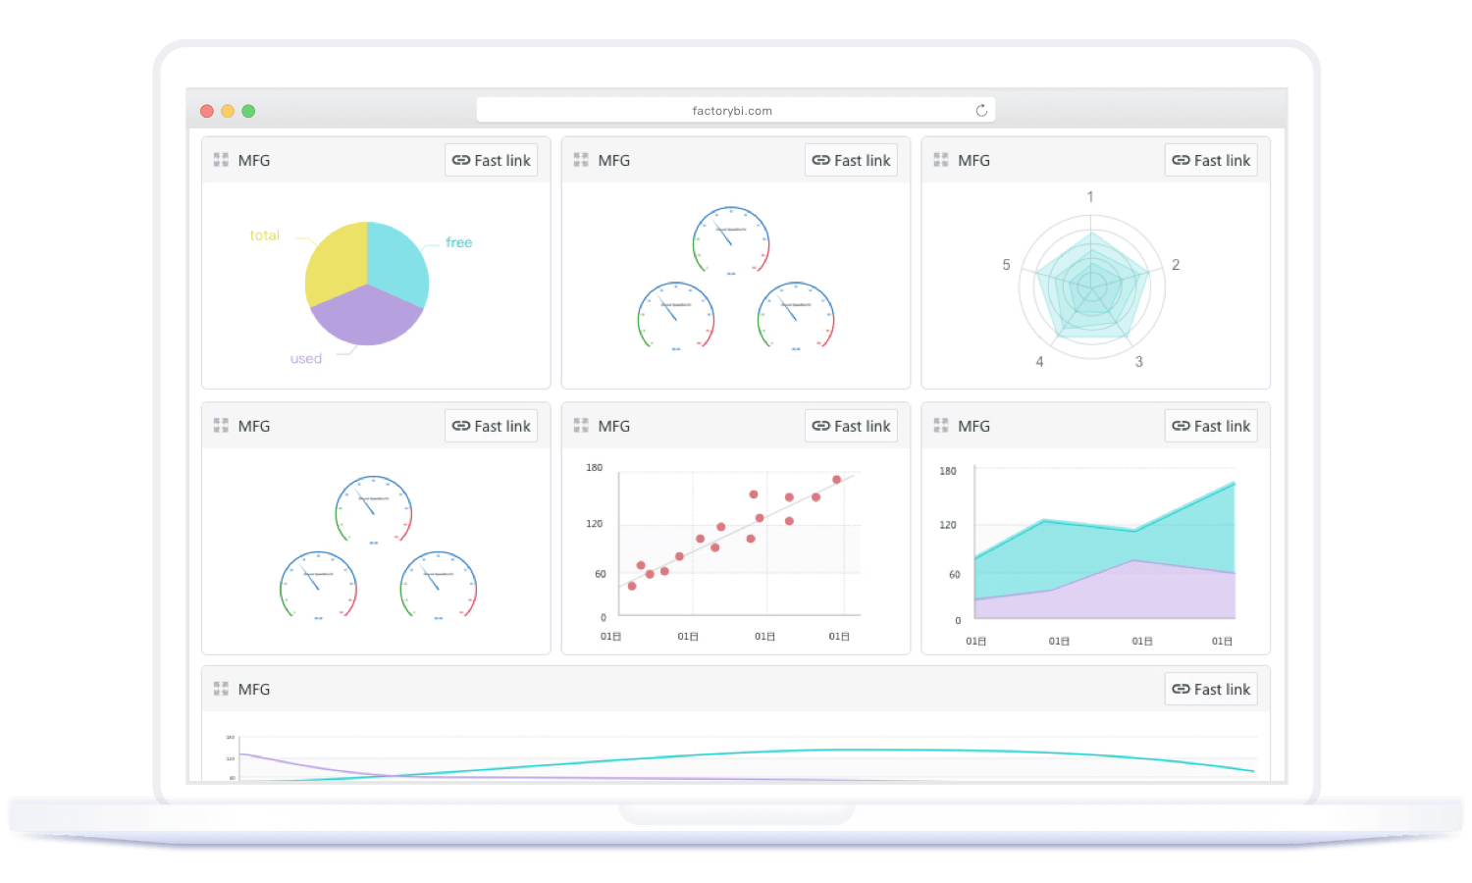Click lower-left gauge in card right of pie chart
1472x883 pixels.
click(x=676, y=316)
